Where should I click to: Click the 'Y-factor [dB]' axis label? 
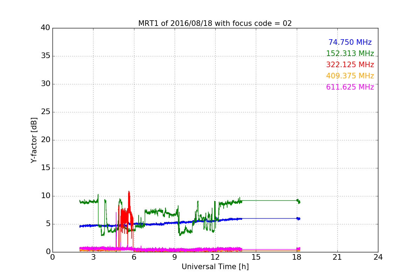click(x=34, y=140)
